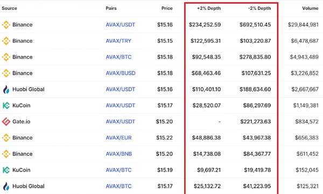This screenshot has width=323, height=194.
Task: Open the Gate.io AVAX/USDT pair link
Action: coord(121,121)
